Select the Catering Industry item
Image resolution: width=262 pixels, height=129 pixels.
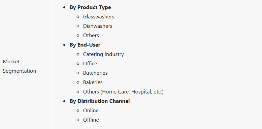[x=103, y=54]
